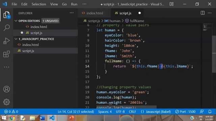216x121 pixels.
Task: Open the Go menu
Action: pyautogui.click(x=64, y=4)
